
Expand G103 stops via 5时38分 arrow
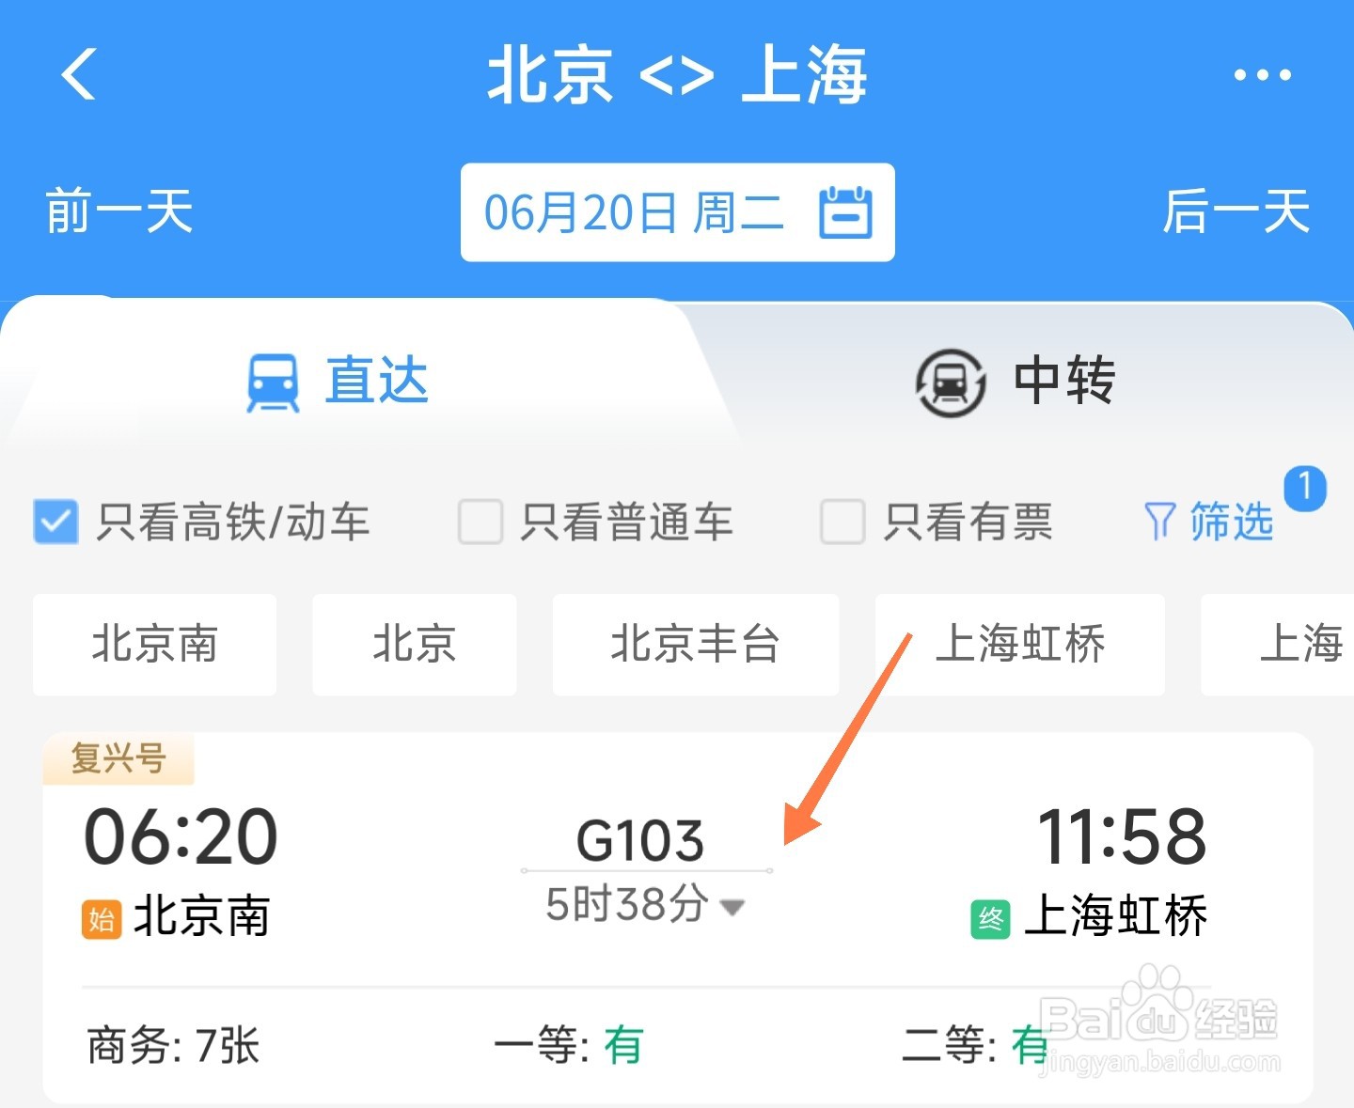click(x=732, y=907)
